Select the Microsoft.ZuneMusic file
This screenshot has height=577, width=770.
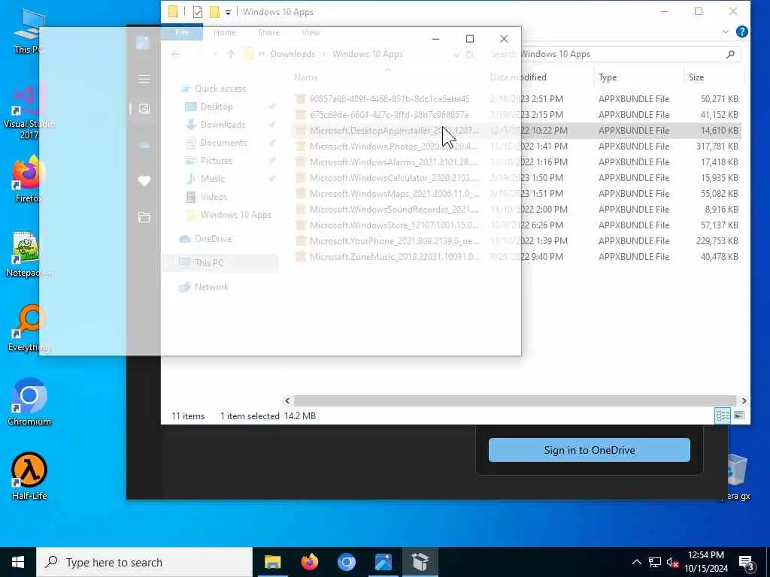[x=517, y=257]
